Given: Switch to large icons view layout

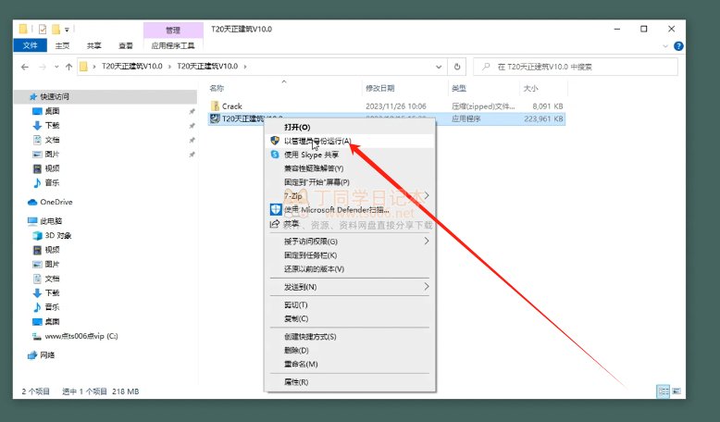Looking at the screenshot, I should tap(677, 391).
